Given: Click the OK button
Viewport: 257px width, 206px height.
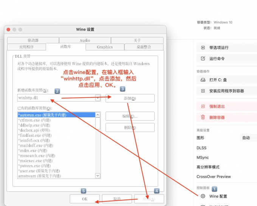Looking at the screenshot, I should 85,199.
